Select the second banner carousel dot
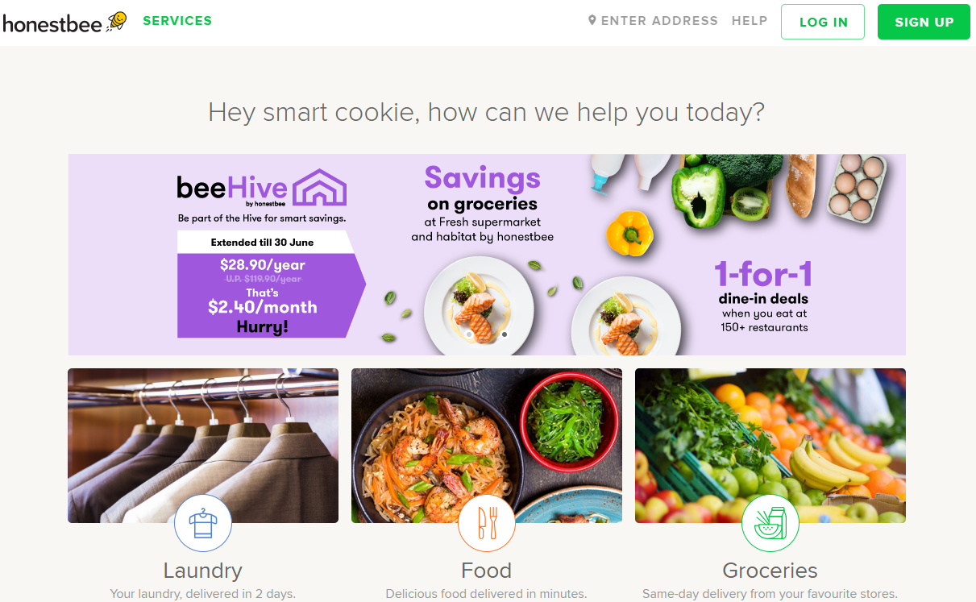 [505, 334]
